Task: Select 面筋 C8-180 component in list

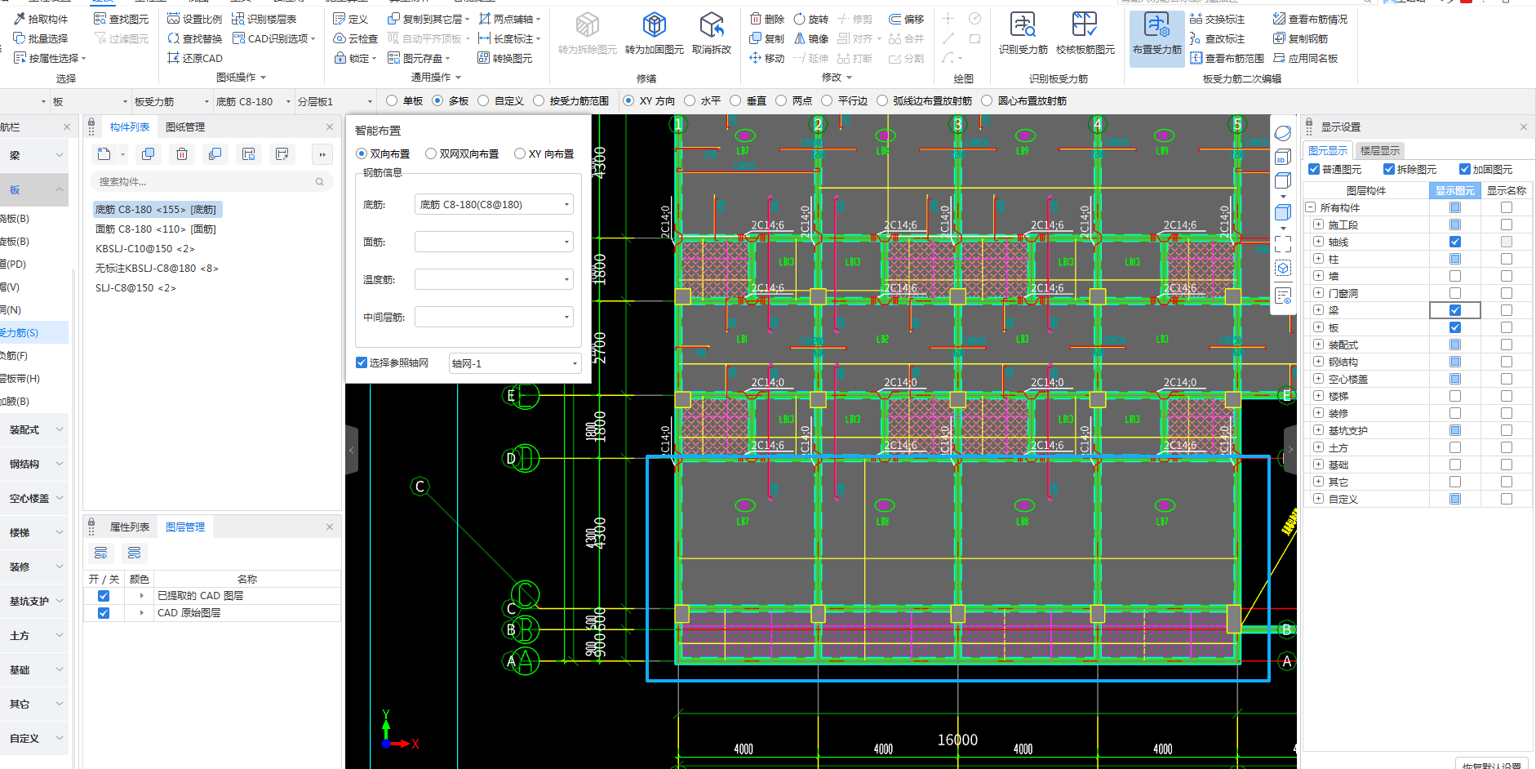Action: pos(155,229)
